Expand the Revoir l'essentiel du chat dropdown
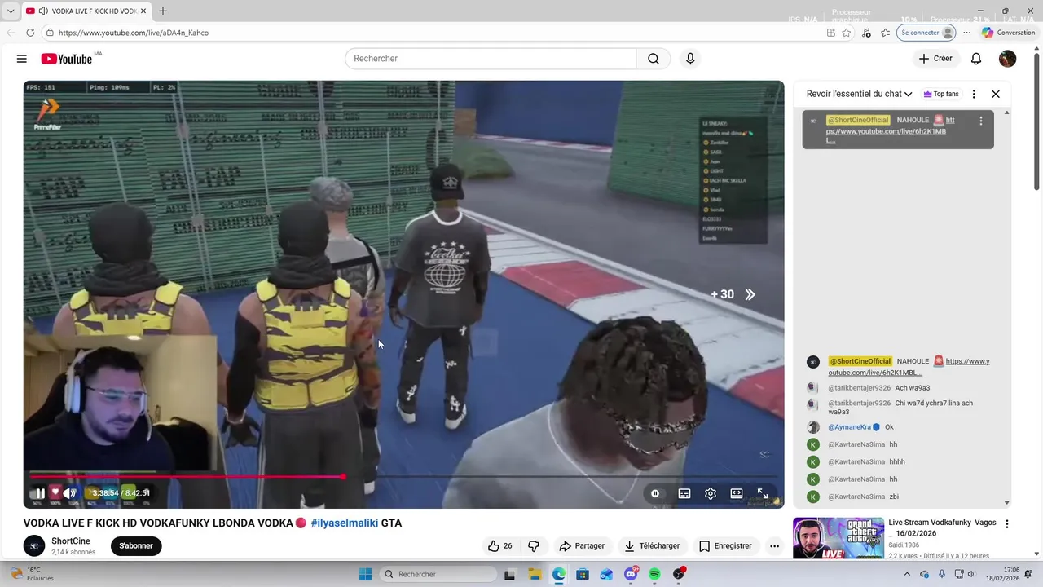 tap(859, 94)
